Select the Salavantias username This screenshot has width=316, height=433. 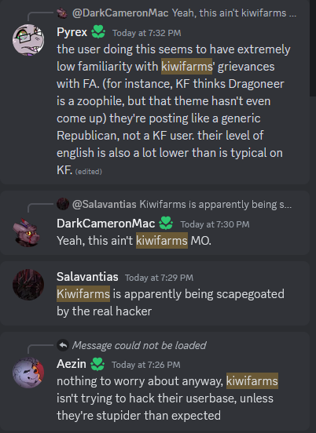87,277
